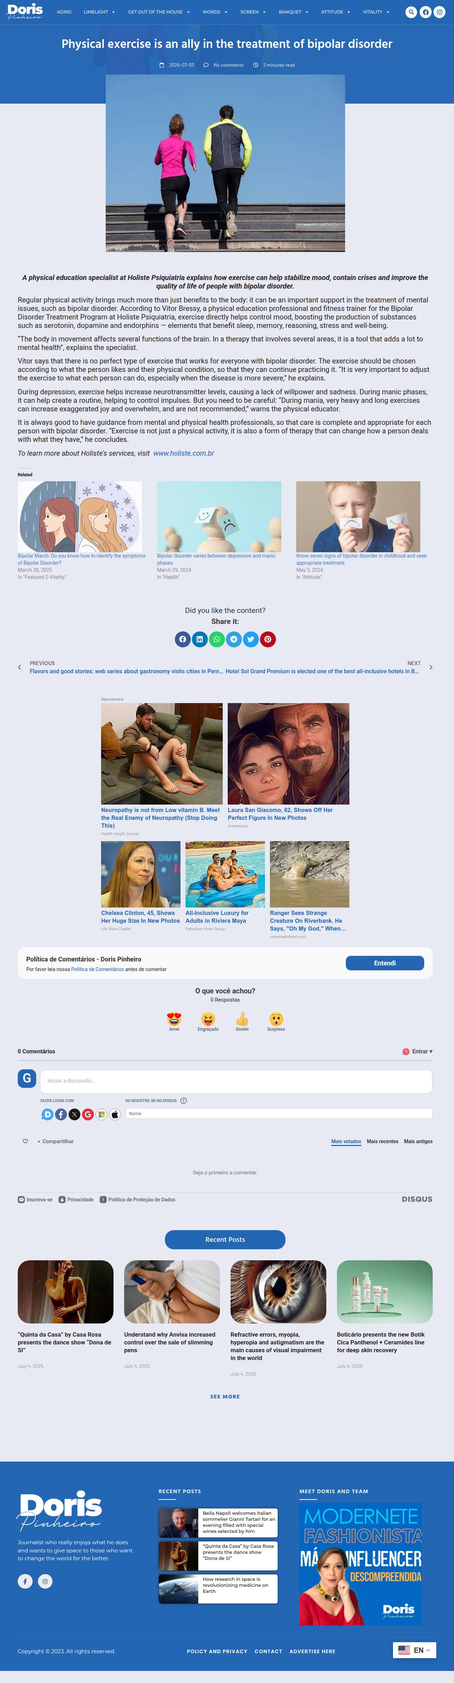Share article on Pinterest
Image resolution: width=454 pixels, height=1683 pixels.
pyautogui.click(x=268, y=639)
